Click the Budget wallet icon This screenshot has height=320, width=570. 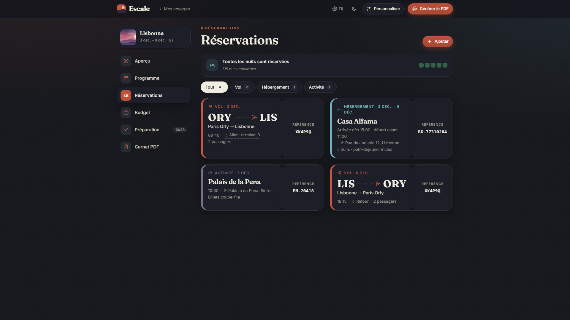126,112
